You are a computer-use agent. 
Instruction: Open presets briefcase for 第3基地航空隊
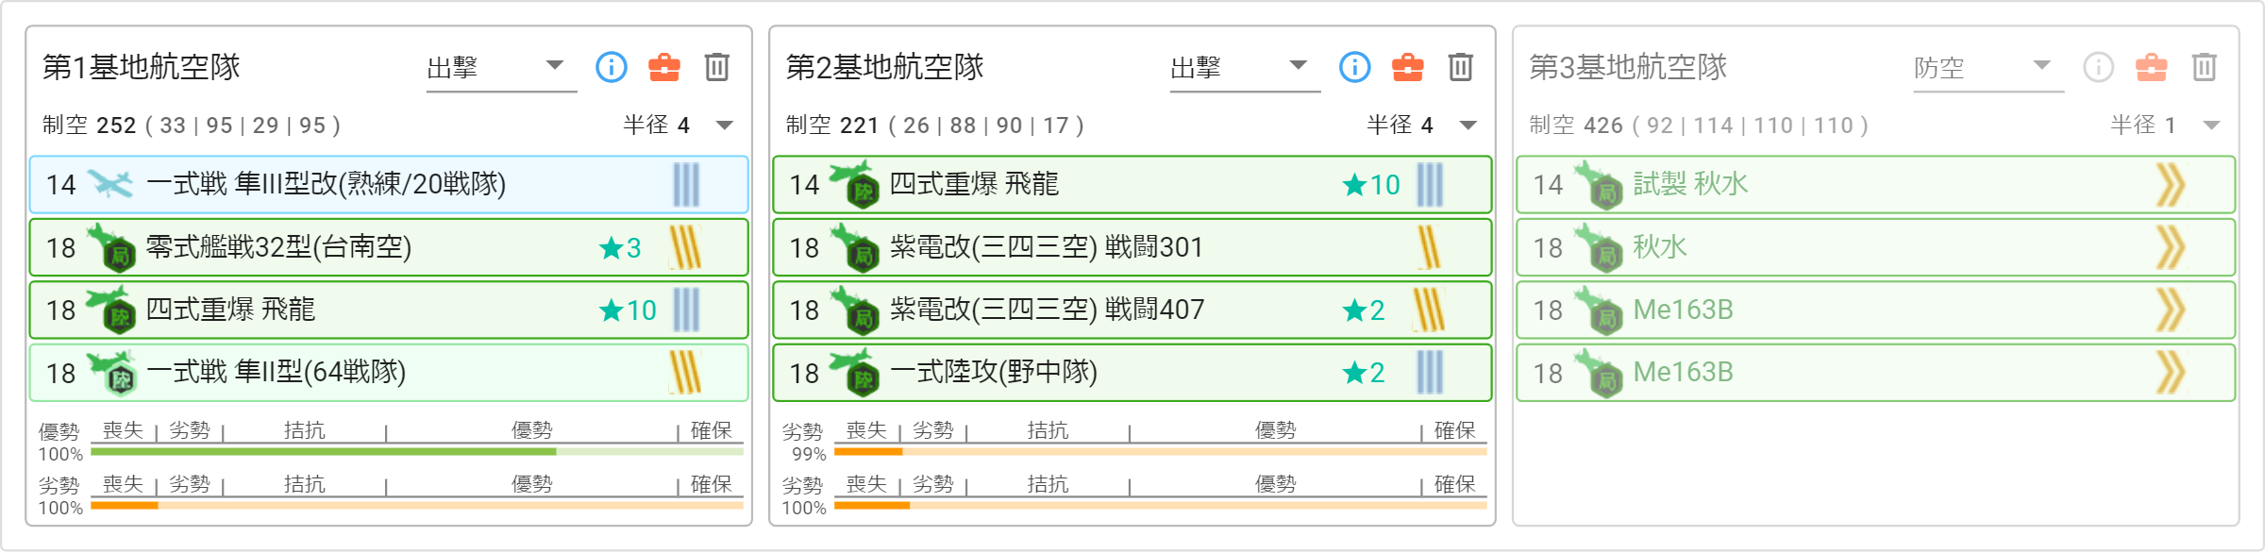2152,67
